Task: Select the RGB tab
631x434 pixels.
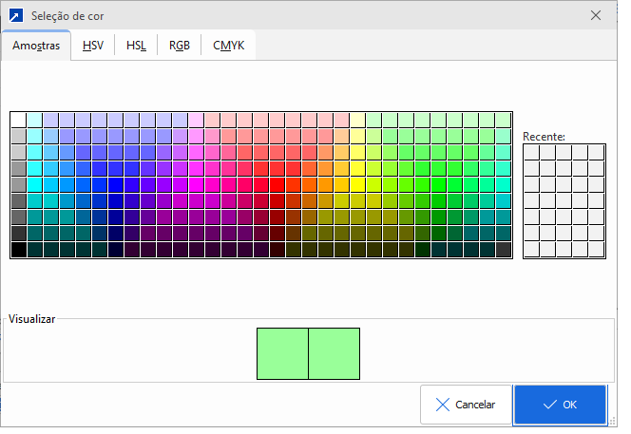Action: (179, 46)
